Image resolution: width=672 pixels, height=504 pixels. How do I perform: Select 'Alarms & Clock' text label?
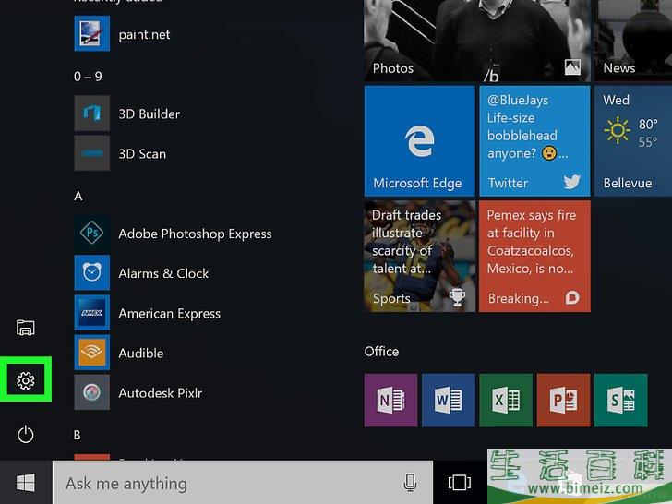point(163,273)
